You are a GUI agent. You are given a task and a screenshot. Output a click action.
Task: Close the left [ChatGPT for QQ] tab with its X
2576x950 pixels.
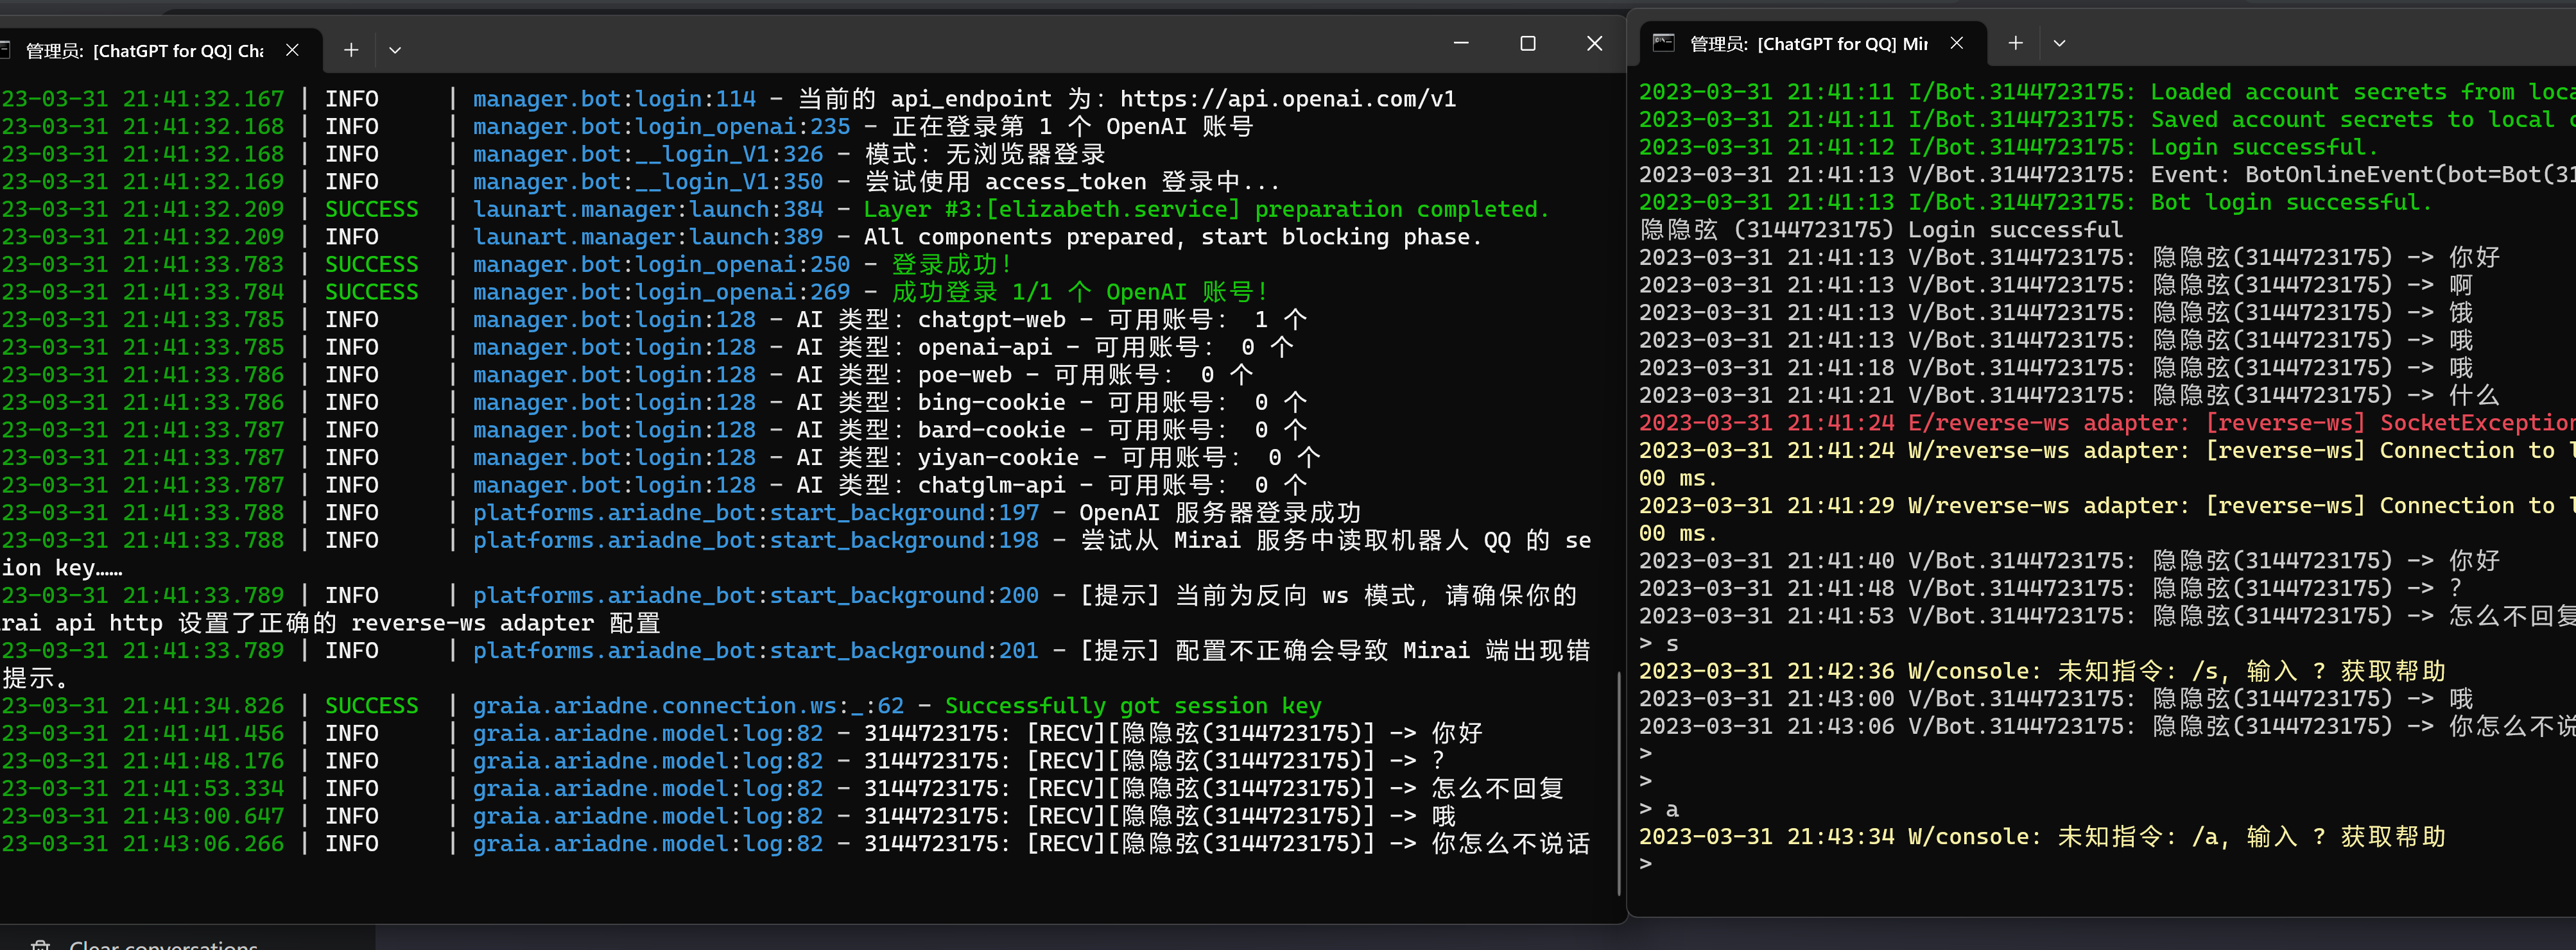(292, 49)
